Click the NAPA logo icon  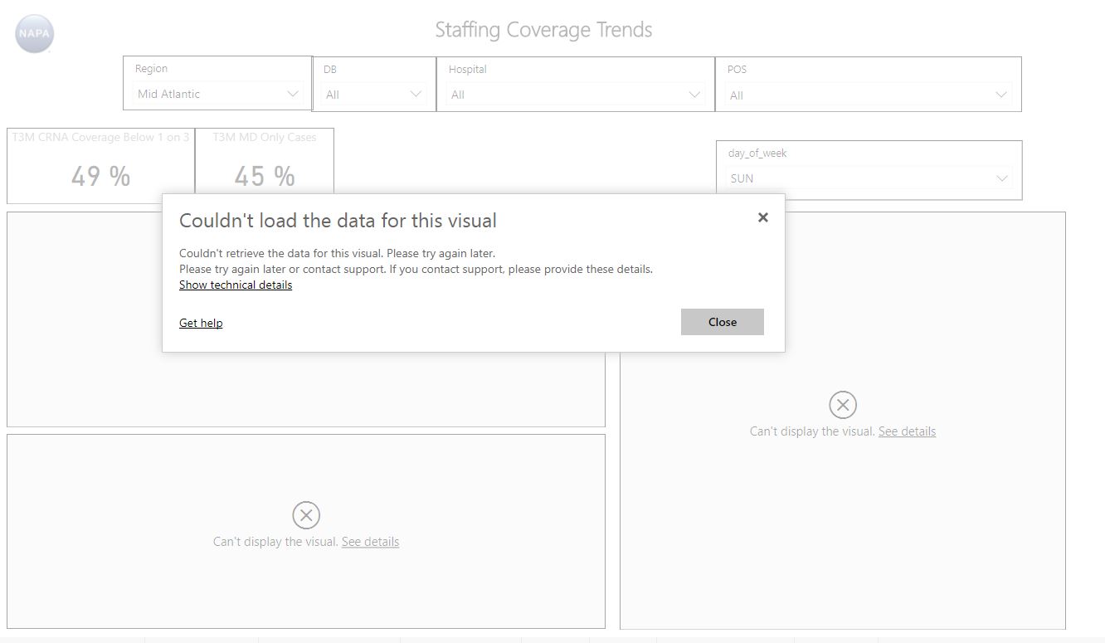pos(35,34)
